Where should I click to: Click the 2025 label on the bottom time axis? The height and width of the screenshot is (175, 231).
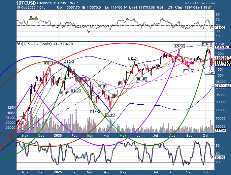click(x=57, y=172)
